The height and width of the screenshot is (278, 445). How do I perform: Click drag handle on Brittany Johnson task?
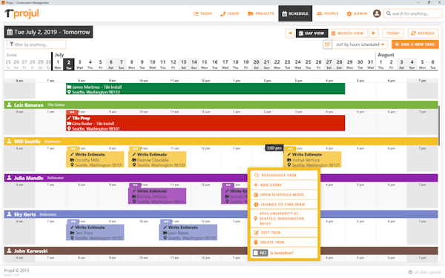coord(135,185)
